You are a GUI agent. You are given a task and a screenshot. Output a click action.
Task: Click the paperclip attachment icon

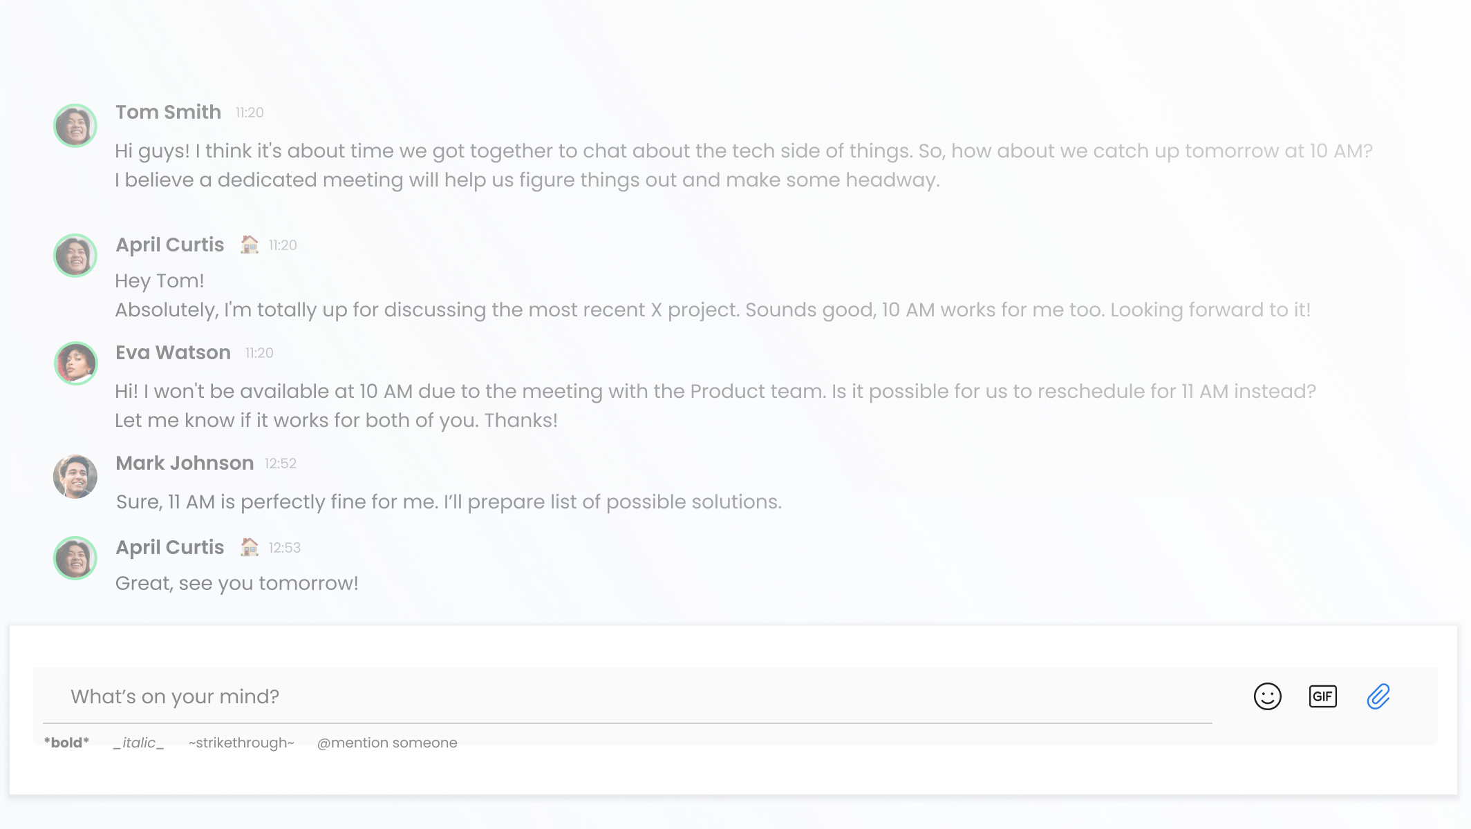point(1378,696)
